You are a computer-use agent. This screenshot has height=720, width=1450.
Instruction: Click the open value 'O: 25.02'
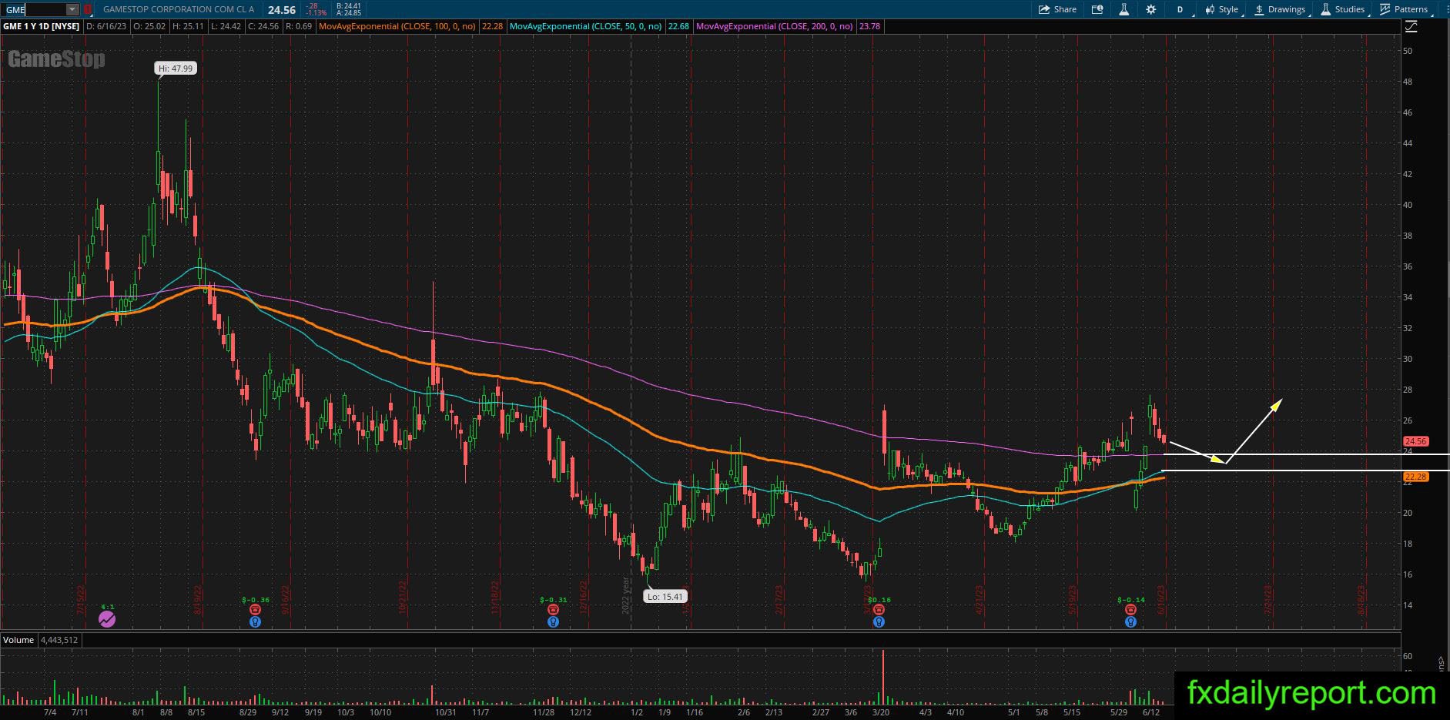tap(149, 26)
